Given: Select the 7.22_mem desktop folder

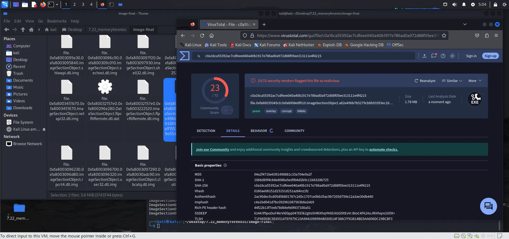Looking at the screenshot, I should point(18,212).
